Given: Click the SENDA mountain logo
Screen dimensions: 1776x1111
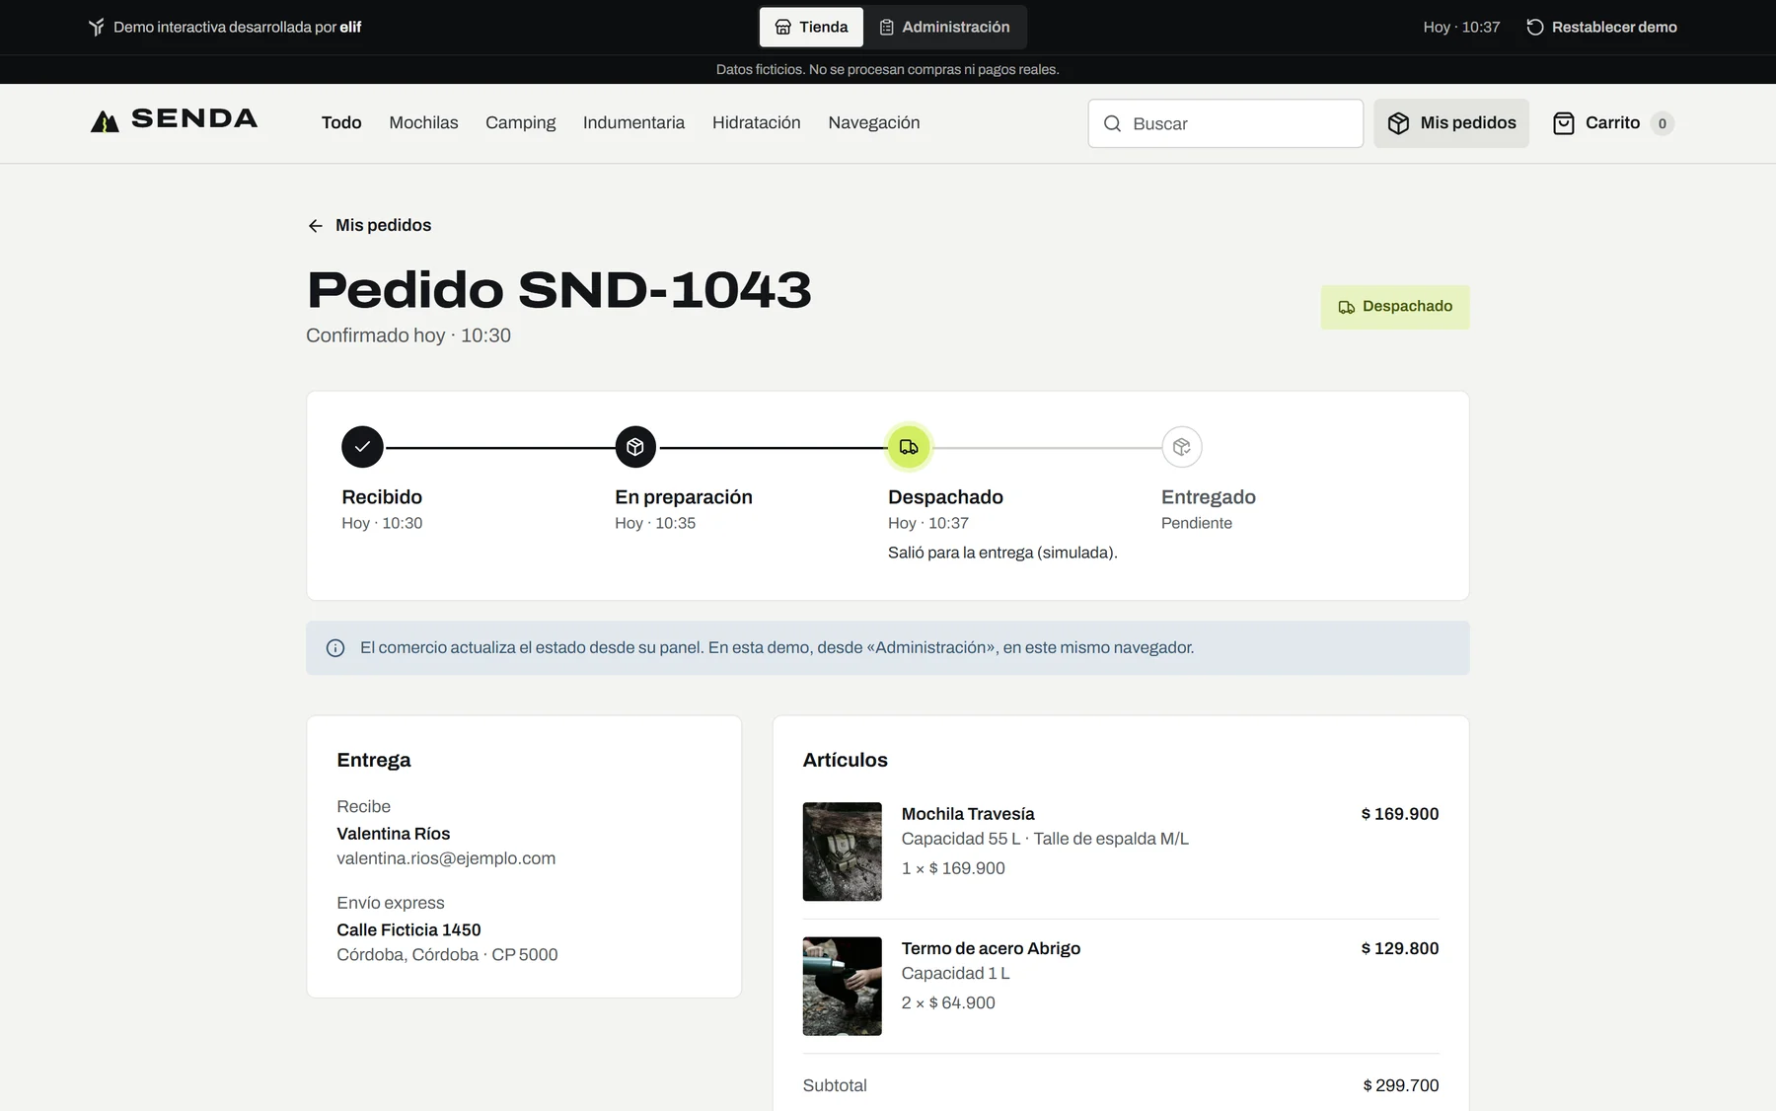Looking at the screenshot, I should point(105,121).
